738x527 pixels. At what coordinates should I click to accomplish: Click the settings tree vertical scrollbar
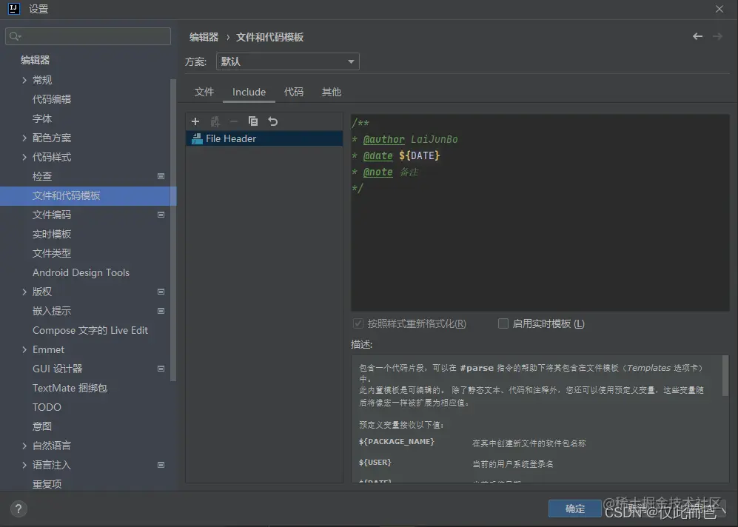tap(173, 229)
